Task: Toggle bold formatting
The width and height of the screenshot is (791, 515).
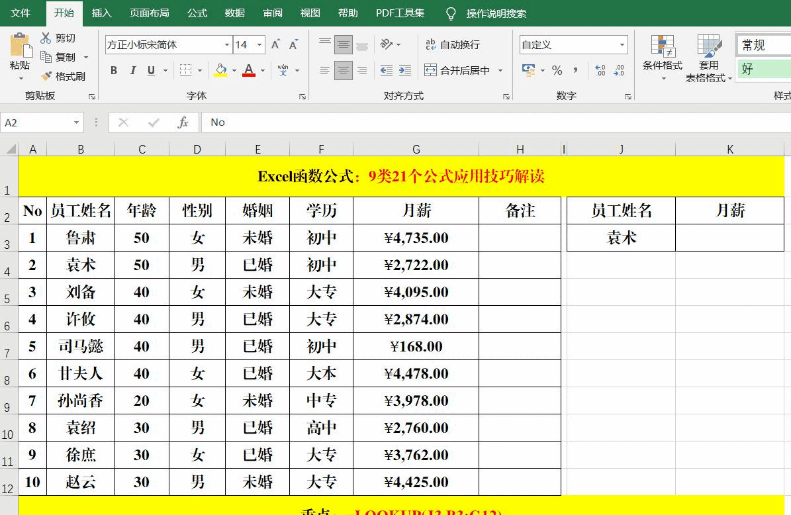Action: coord(113,70)
